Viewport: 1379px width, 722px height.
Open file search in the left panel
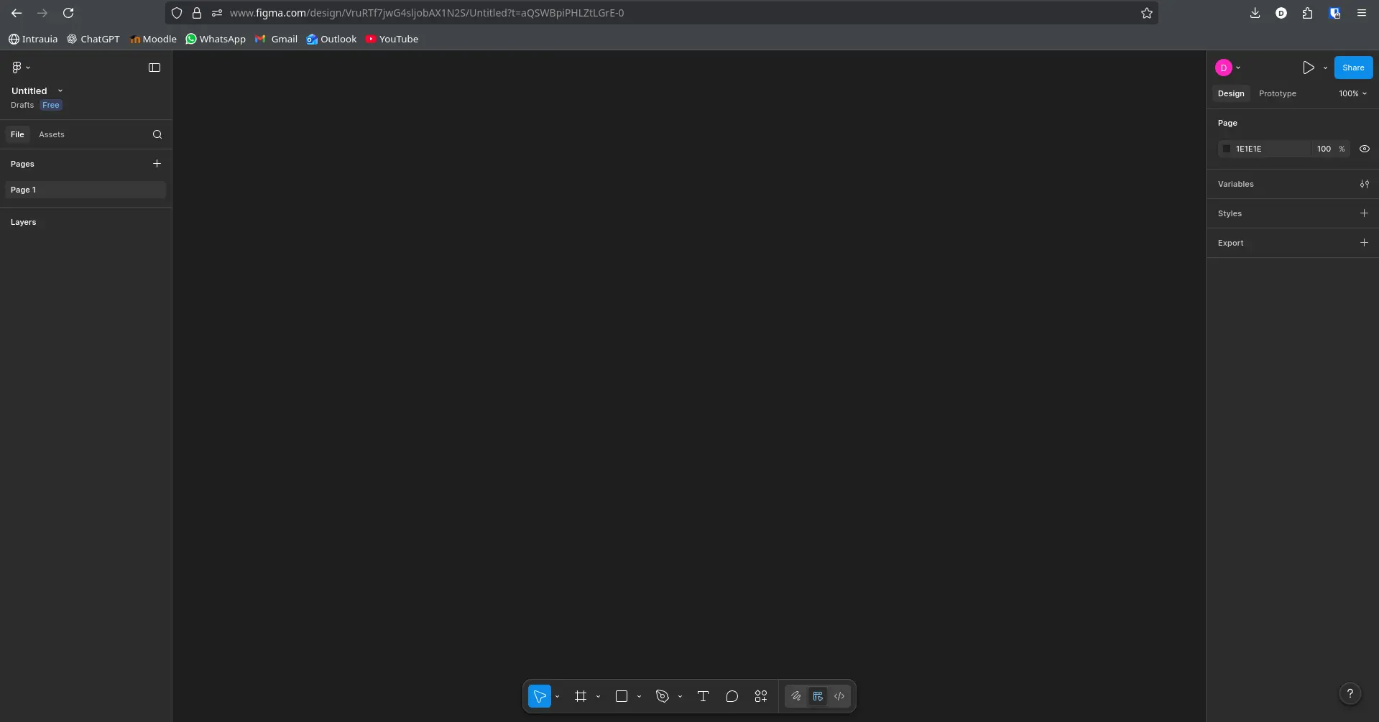coord(157,134)
